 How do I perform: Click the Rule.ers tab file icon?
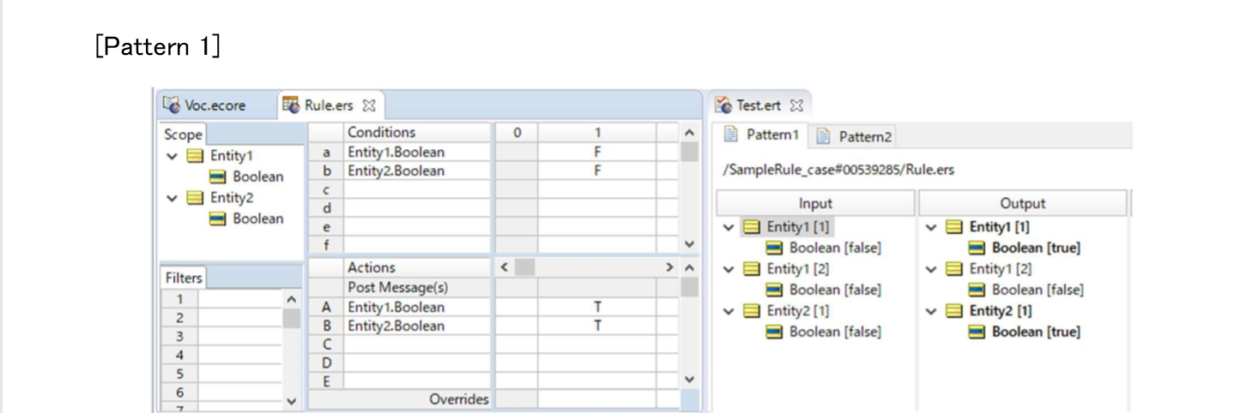point(290,105)
